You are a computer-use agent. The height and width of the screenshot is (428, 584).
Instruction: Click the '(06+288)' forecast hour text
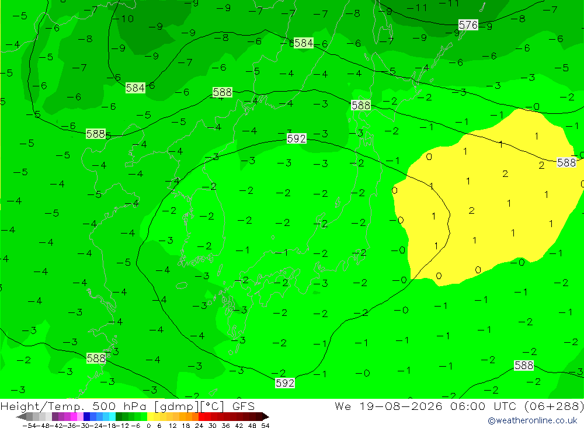[554, 406]
